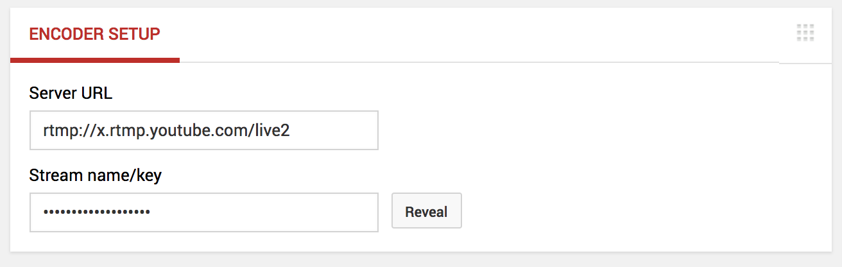
Task: Click the grid drag handle icon
Action: 805,33
